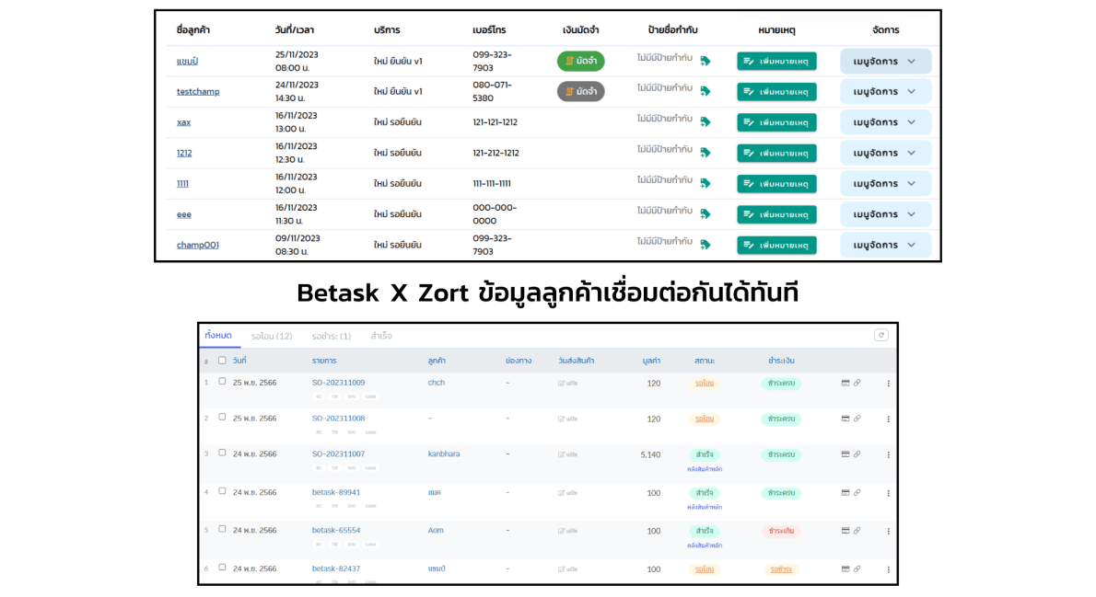Click the refresh icon above the order list

880,335
